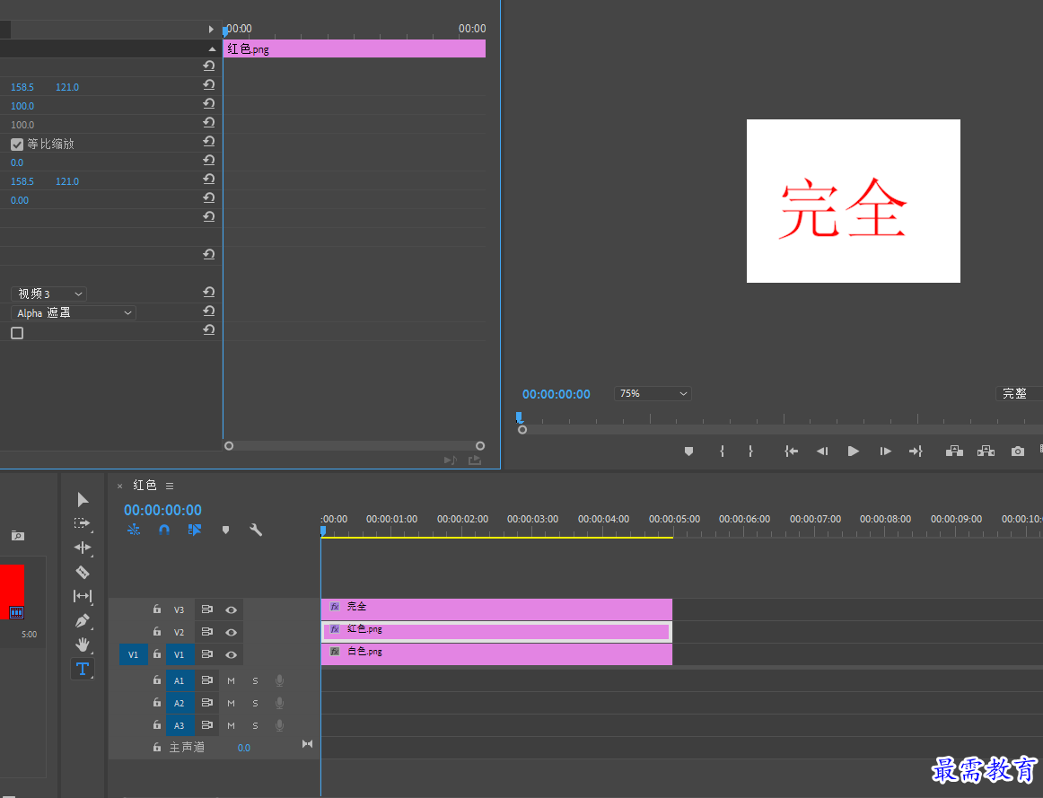
Task: Click Export Frame camera icon
Action: (x=1018, y=452)
